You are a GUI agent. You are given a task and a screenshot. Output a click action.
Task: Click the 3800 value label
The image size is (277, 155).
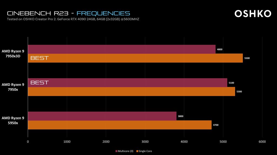[x=180, y=116]
